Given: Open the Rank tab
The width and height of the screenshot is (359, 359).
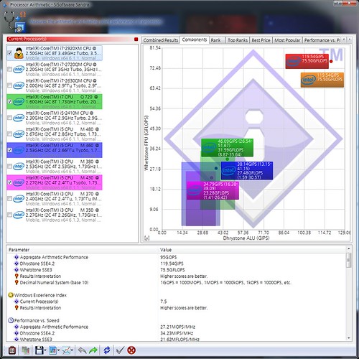Looking at the screenshot, I should pyautogui.click(x=218, y=40).
